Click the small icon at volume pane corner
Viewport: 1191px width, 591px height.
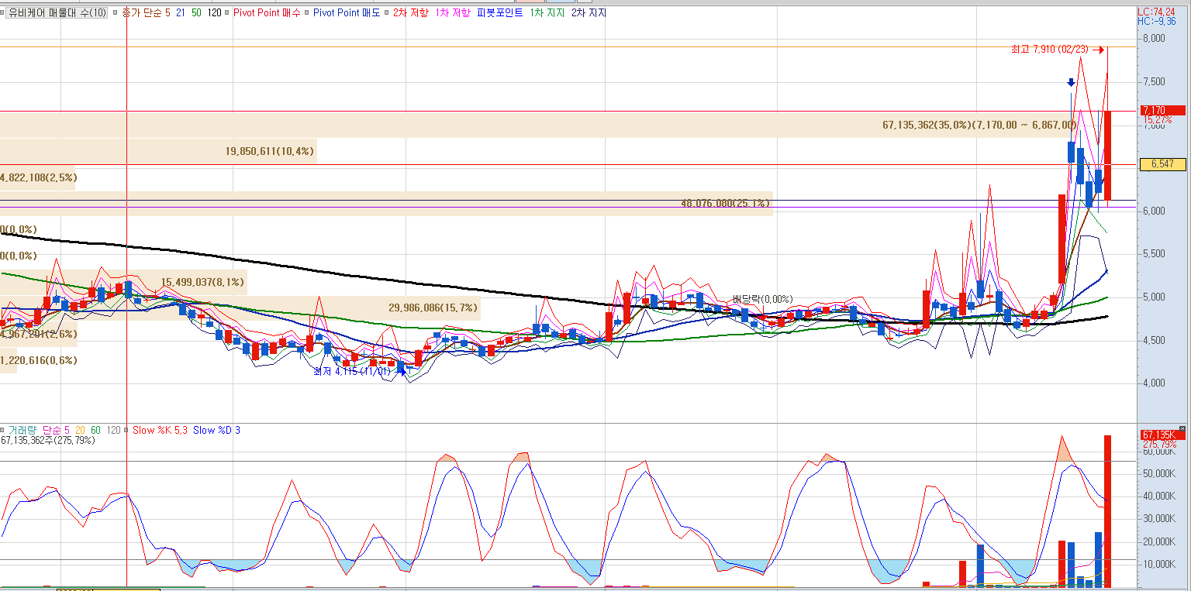coord(1182,428)
